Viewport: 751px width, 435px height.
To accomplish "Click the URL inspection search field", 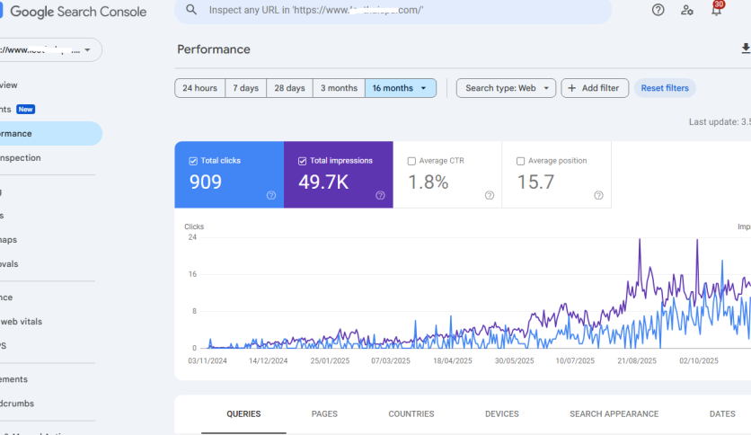I will click(x=393, y=10).
